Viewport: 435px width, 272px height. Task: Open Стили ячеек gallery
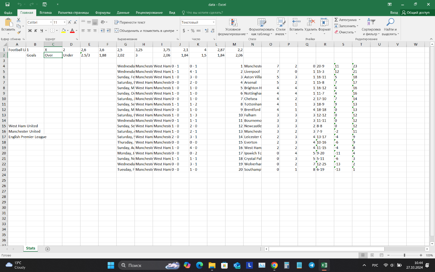pos(281,27)
